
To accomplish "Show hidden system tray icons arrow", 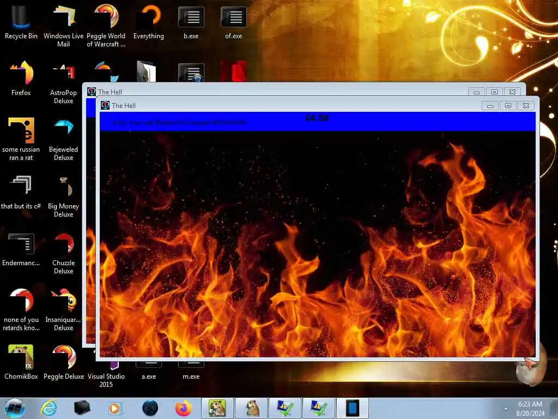I will point(506,409).
